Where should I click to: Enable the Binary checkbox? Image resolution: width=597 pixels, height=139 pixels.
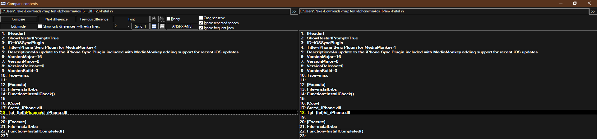pyautogui.click(x=169, y=19)
